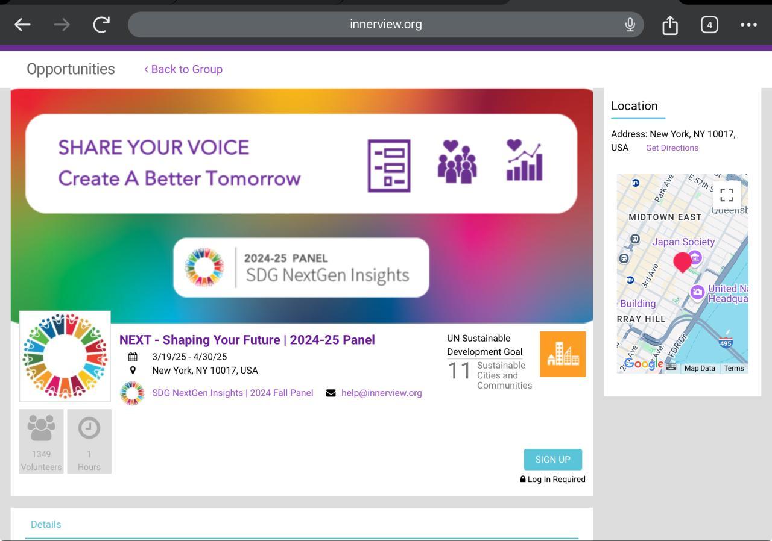This screenshot has width=772, height=541.
Task: Click the keyboard shortcuts icon on the map
Action: [x=671, y=366]
